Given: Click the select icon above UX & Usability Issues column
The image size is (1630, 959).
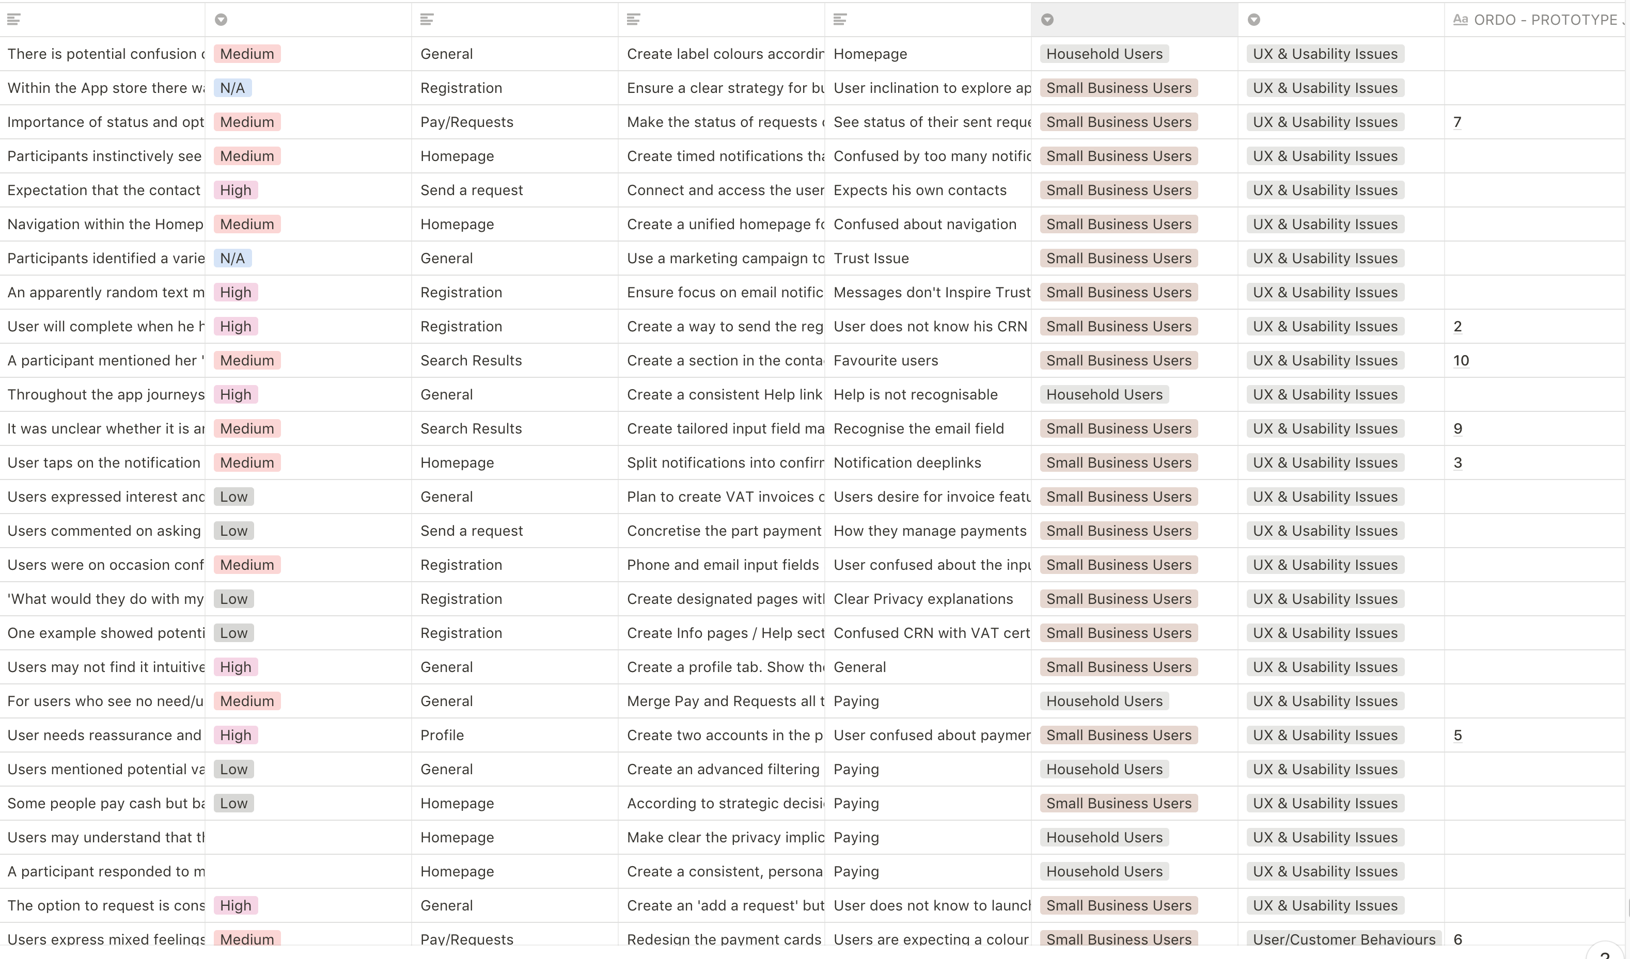Looking at the screenshot, I should 1254,20.
